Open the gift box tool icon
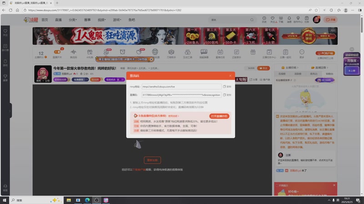364x204 pixels. (253, 52)
